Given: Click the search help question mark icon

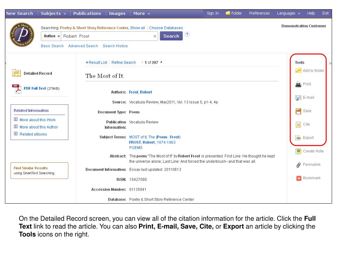Looking at the screenshot, I should coord(187,34).
